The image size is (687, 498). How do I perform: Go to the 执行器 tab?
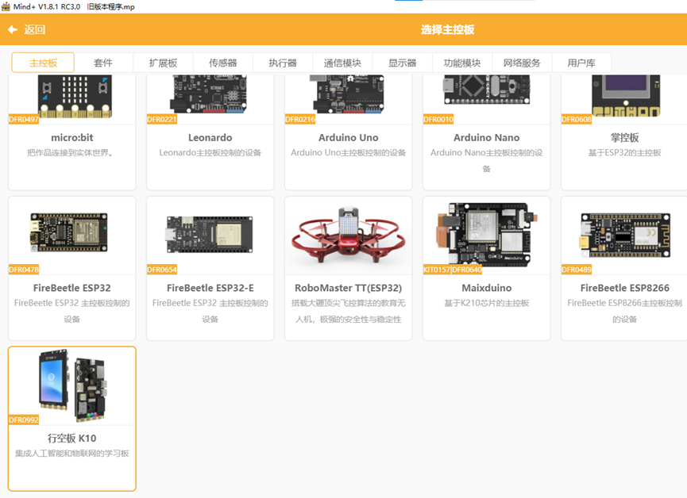[x=282, y=63]
